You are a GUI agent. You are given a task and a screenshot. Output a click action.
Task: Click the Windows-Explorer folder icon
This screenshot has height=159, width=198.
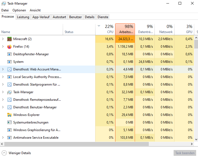[x=10, y=115]
